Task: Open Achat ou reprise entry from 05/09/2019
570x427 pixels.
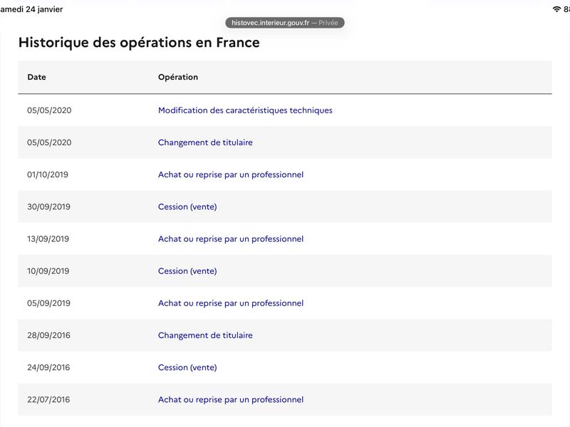Action: (231, 303)
